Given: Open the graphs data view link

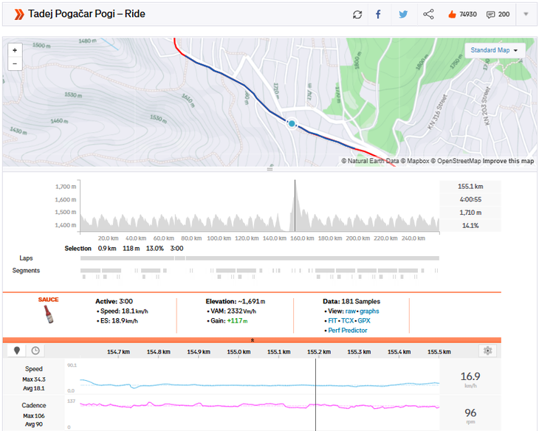Looking at the screenshot, I should 369,311.
